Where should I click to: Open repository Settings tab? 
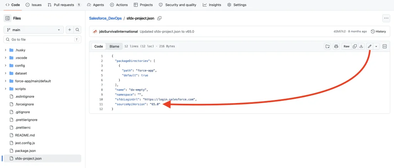pos(237,5)
